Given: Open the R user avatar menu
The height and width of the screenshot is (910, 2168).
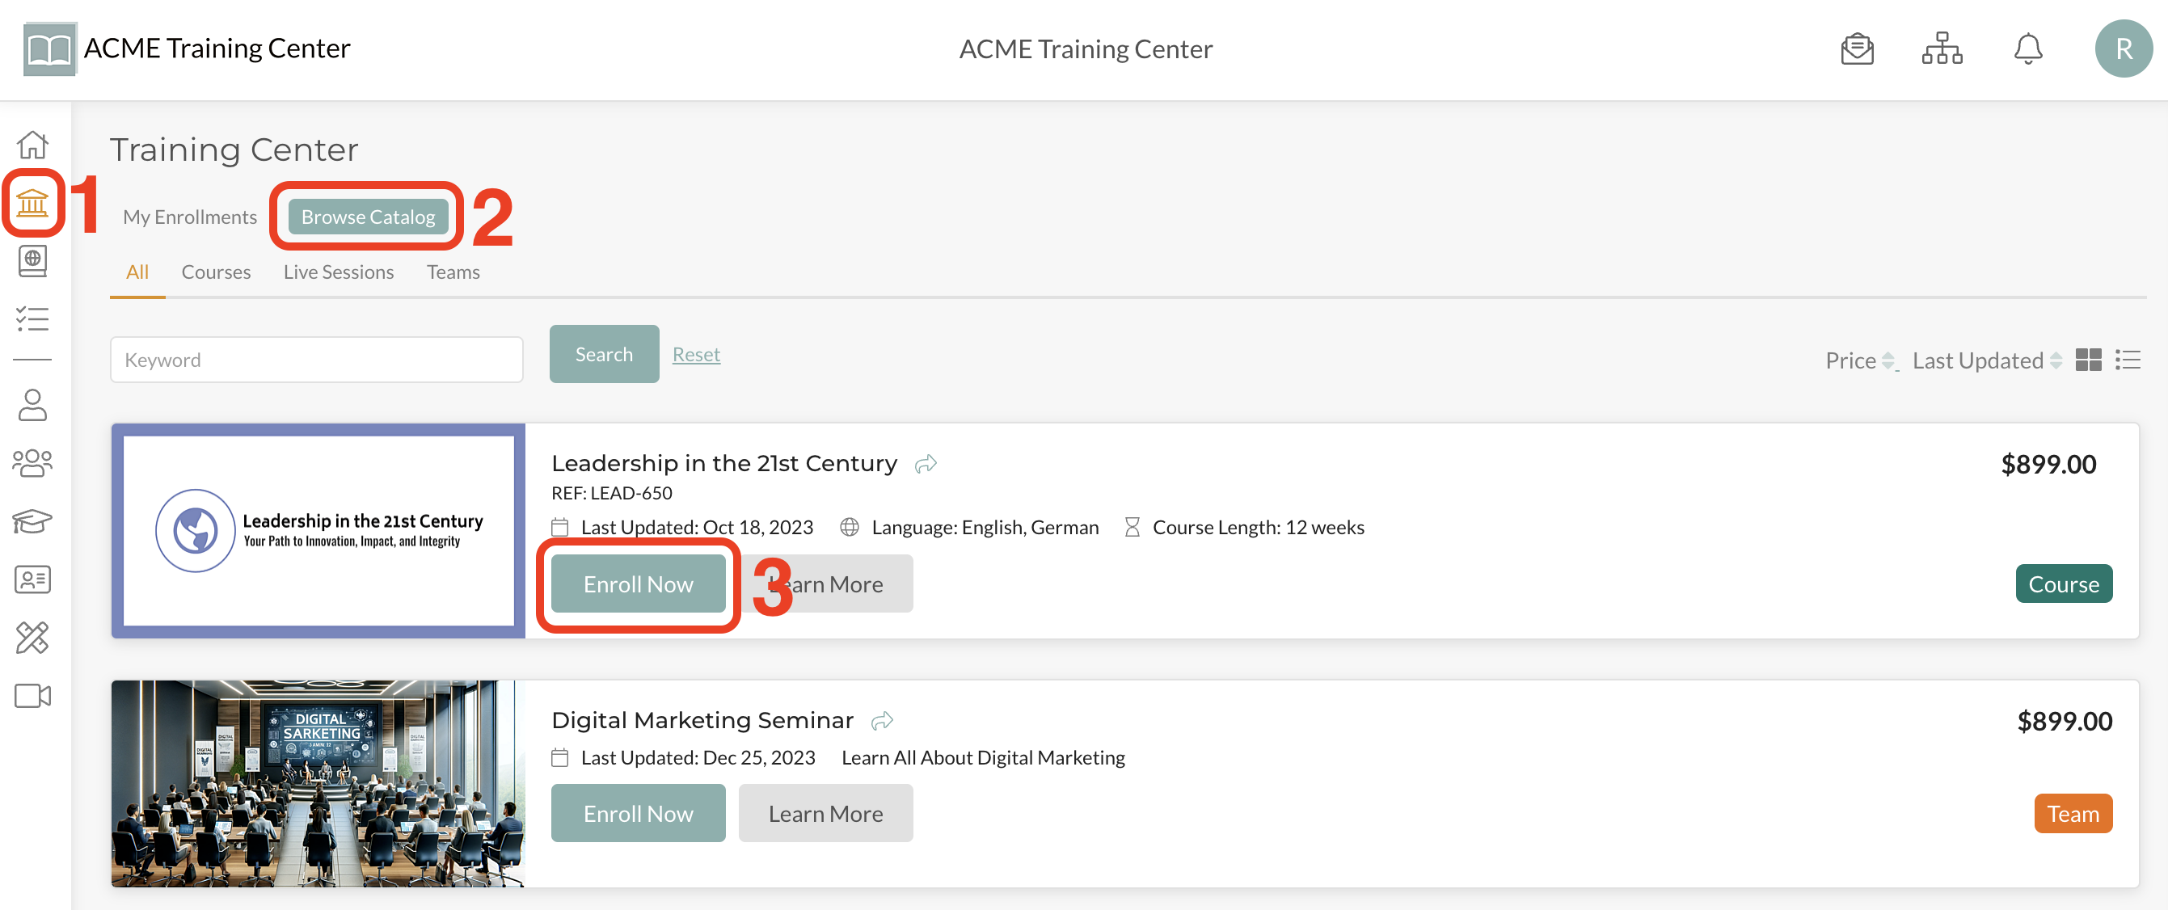Looking at the screenshot, I should tap(2123, 48).
